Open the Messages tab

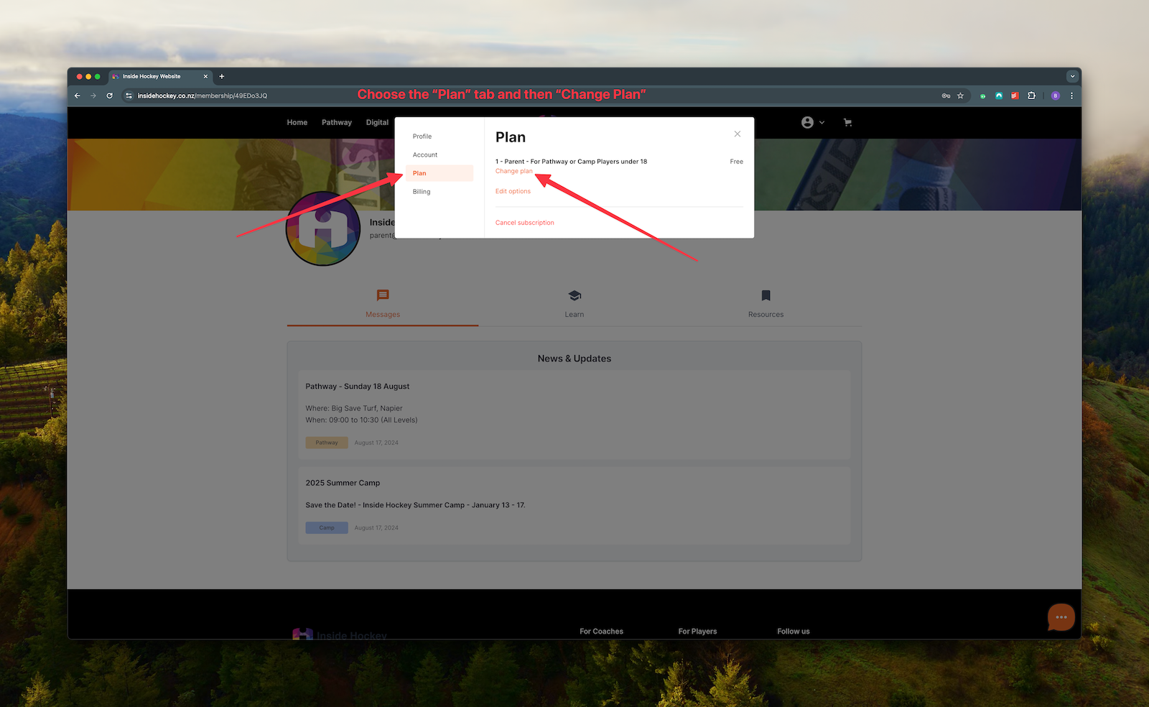coord(383,305)
